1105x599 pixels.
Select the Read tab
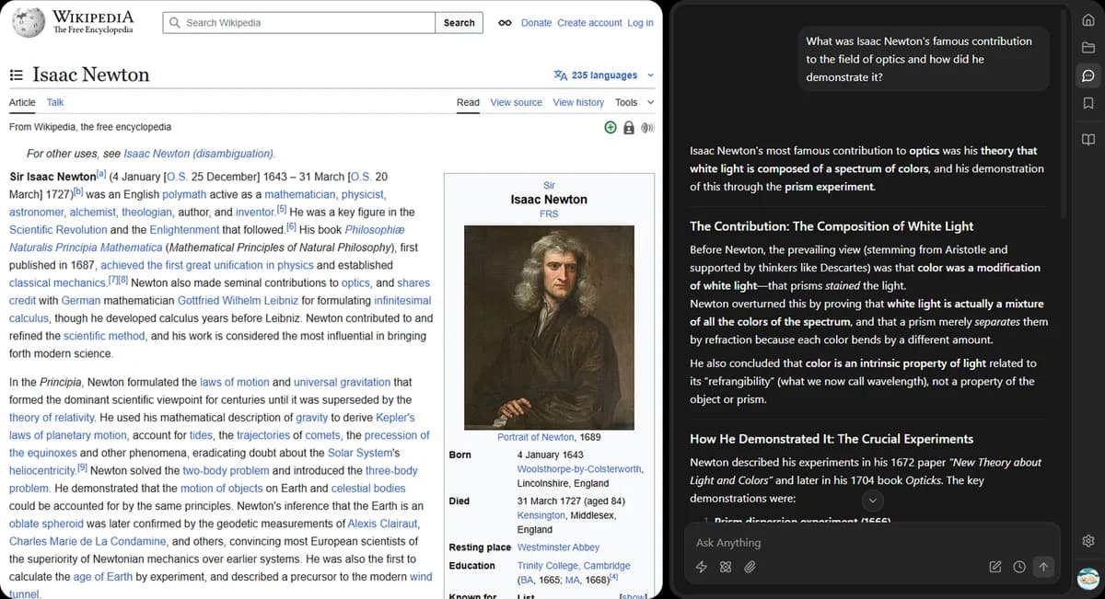click(x=468, y=102)
